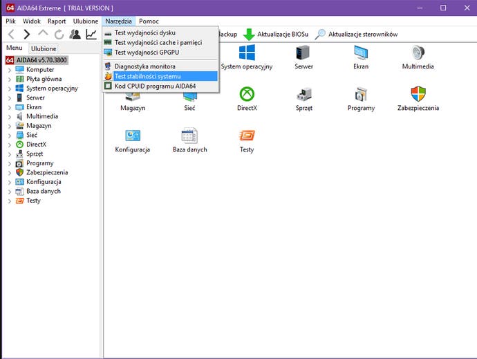The width and height of the screenshot is (477, 359).
Task: Choose Test wydajności GPGPU from the menu
Action: (x=160, y=53)
